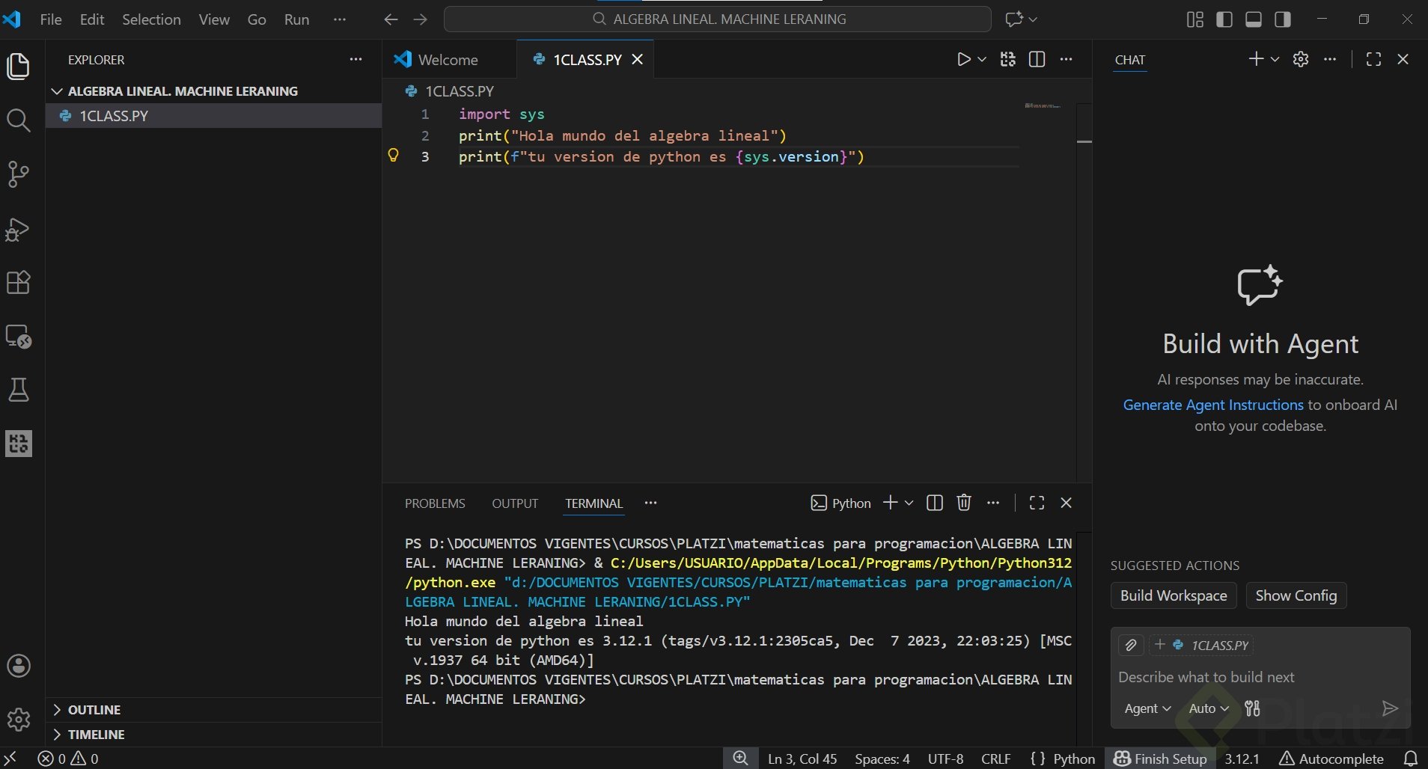Image resolution: width=1428 pixels, height=769 pixels.
Task: Open the PROBLEMS panel tab
Action: [435, 503]
